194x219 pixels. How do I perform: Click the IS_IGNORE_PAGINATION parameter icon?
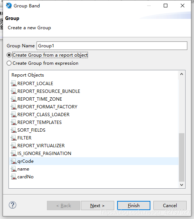pyautogui.click(x=14, y=154)
